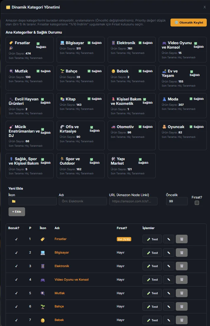Select the Ofis ve Kırtasiye category card

(x=81, y=135)
